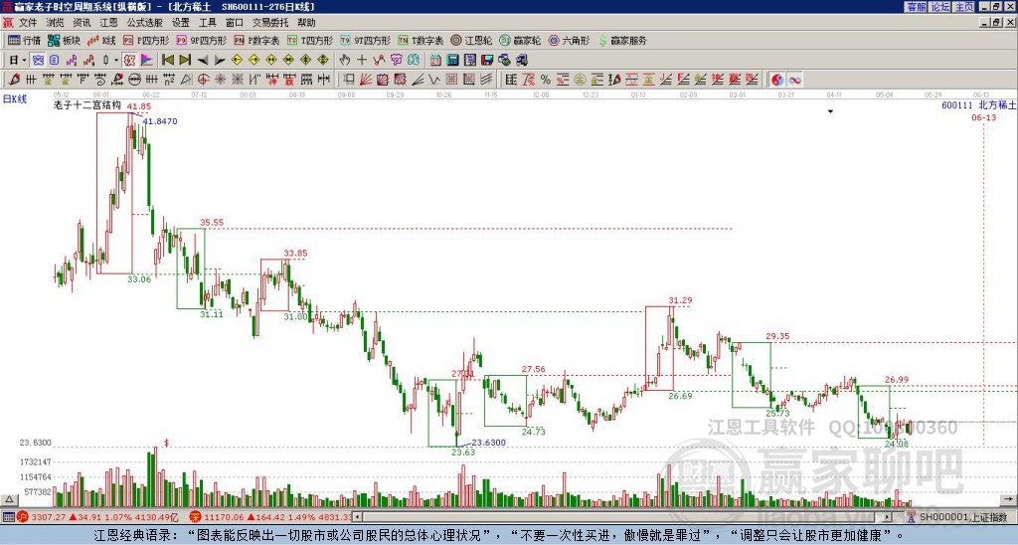Viewport: 1018px width, 545px height.
Task: Click the angle lines drawing tool
Action: [418, 80]
